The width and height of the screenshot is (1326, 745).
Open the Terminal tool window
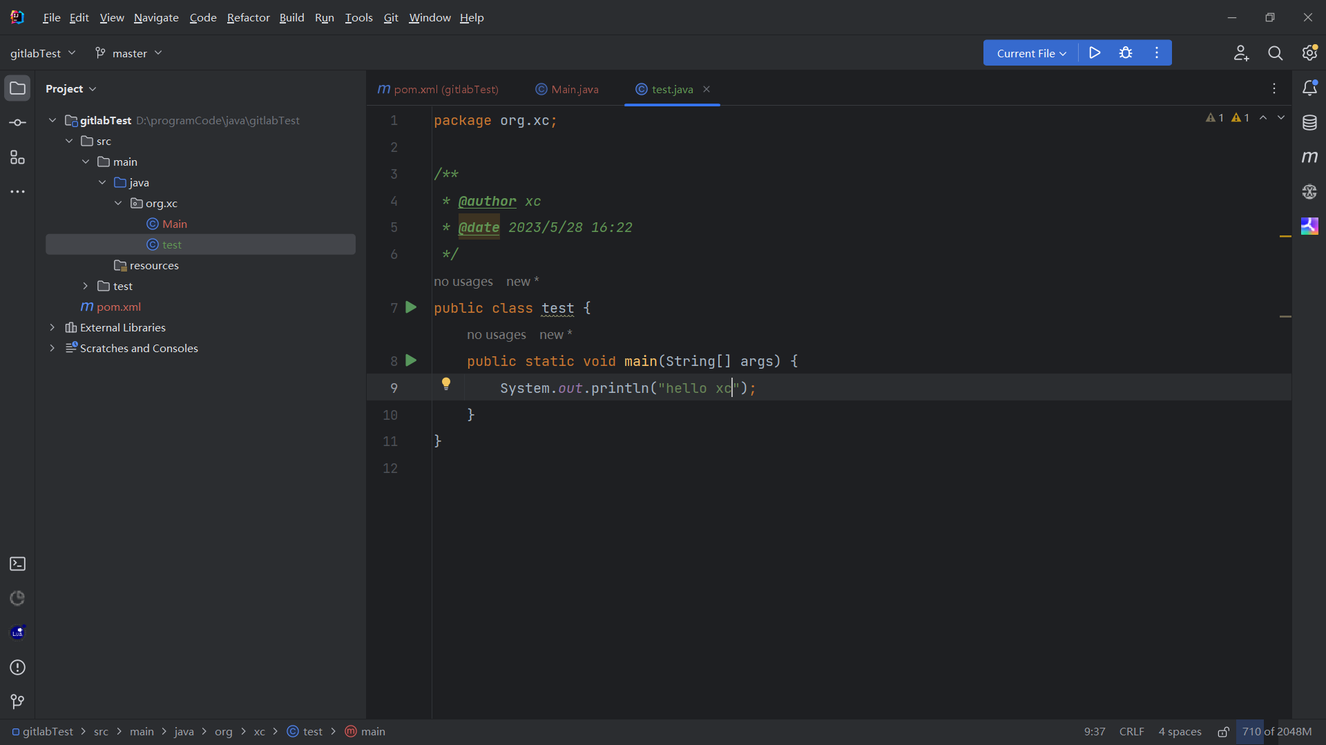pos(17,564)
